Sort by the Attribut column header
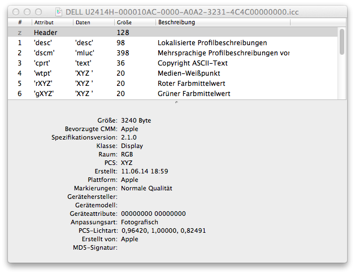Viewport: 355px width, 274px height. (x=53, y=23)
